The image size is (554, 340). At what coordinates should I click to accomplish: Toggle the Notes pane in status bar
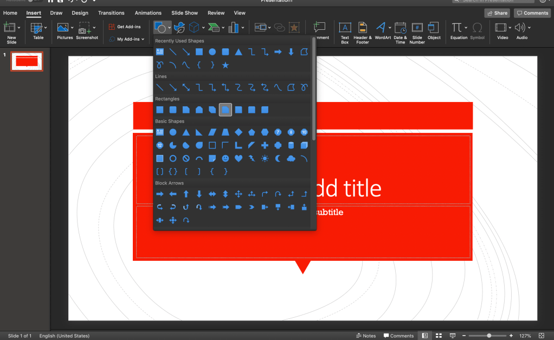[x=366, y=336]
